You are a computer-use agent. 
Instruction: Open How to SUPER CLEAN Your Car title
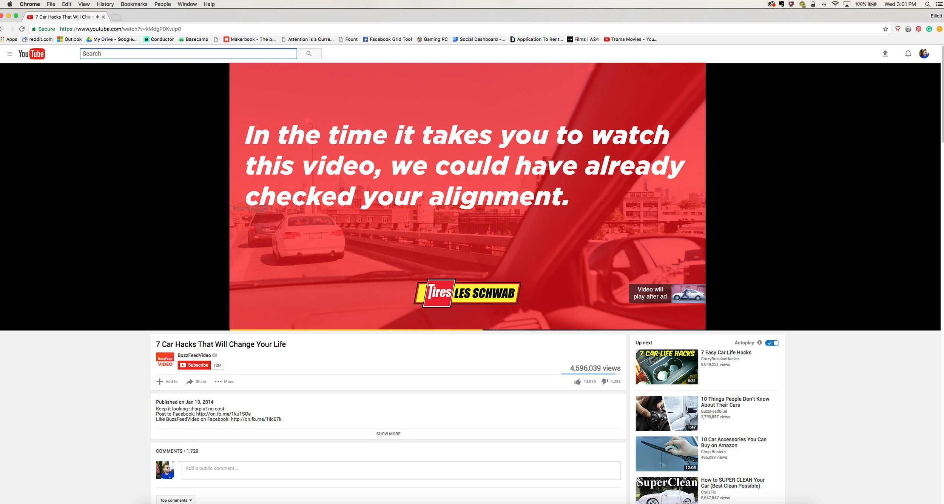click(x=733, y=482)
